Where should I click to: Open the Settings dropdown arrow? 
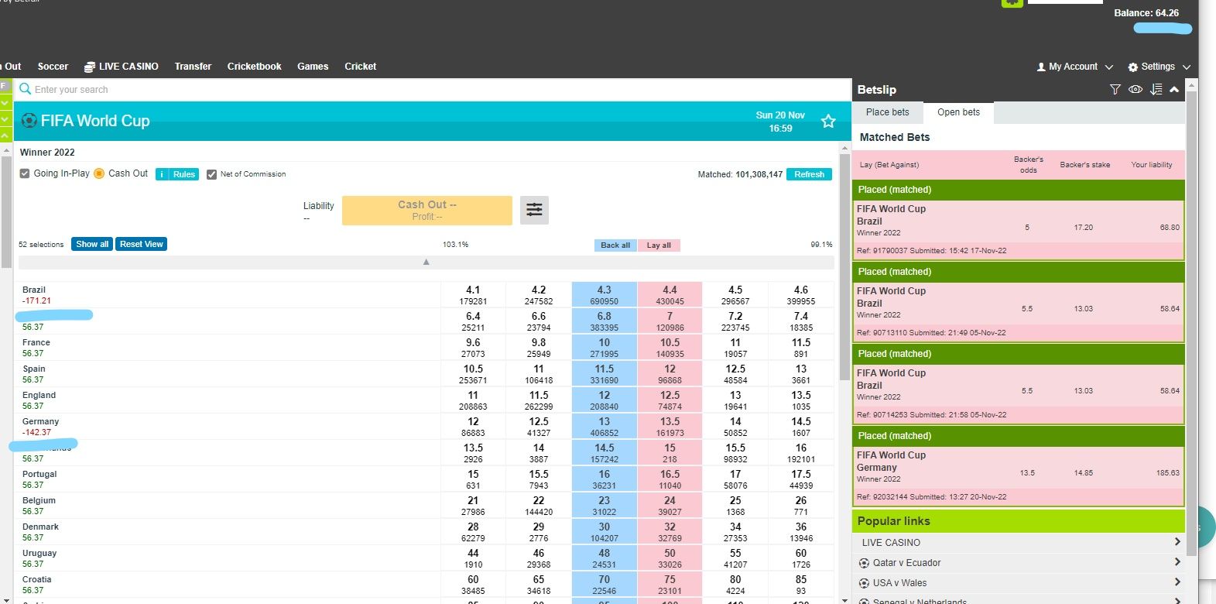point(1187,67)
